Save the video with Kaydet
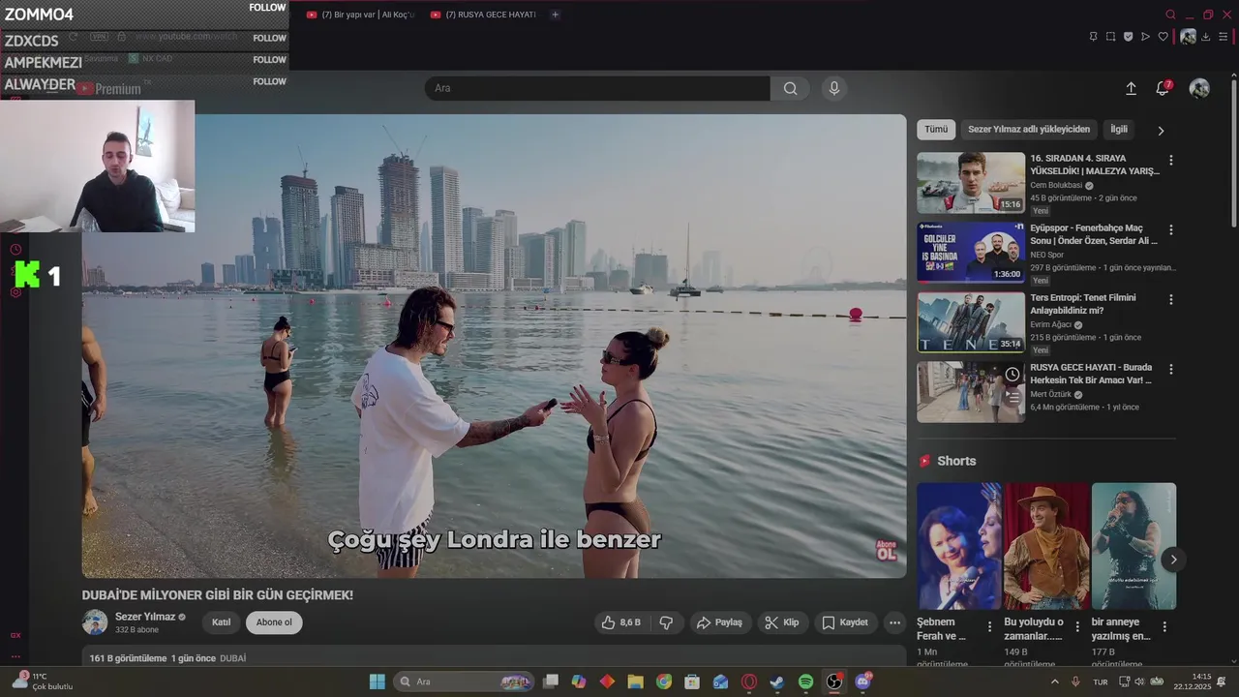Image resolution: width=1239 pixels, height=697 pixels. [845, 622]
